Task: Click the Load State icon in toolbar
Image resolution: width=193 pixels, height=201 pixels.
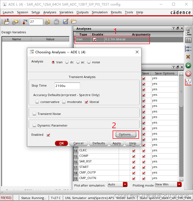Action: (x=74, y=22)
